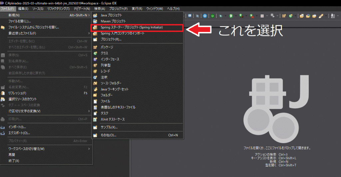Open the 編集(E) menu
The height and width of the screenshot is (177, 341).
(23, 9)
